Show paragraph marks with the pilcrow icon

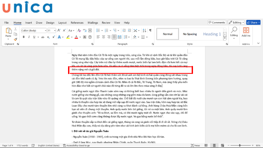tap(150, 30)
